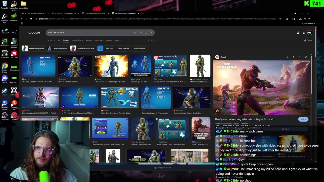
Task: Open the Guilty Spark Energy Sword concept thumbnail
Action: click(119, 97)
